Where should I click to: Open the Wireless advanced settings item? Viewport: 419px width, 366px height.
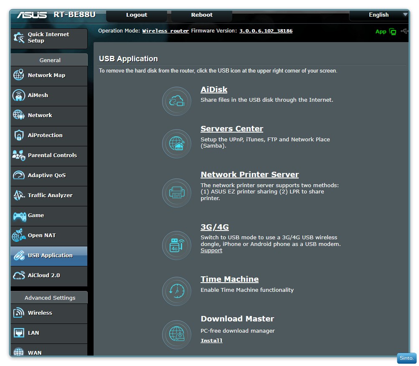click(x=49, y=313)
